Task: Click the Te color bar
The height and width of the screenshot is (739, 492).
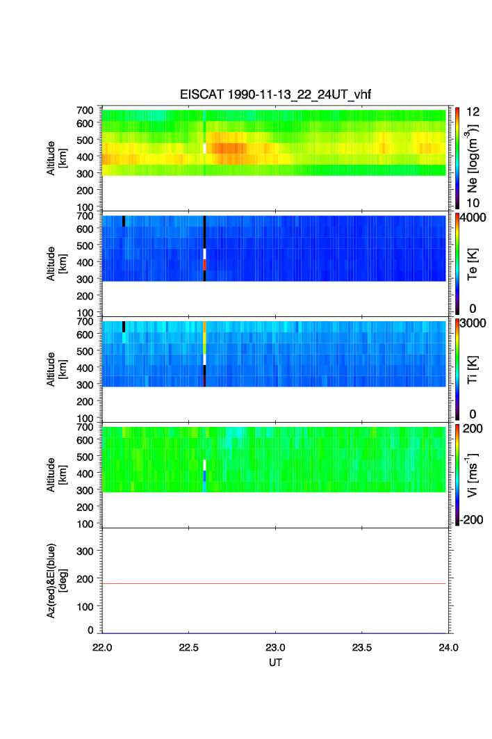Action: coord(457,263)
